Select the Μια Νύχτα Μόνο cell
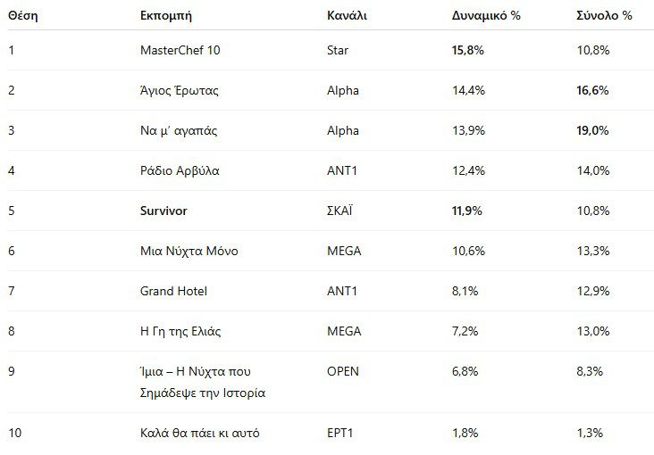The image size is (654, 455). 189,251
